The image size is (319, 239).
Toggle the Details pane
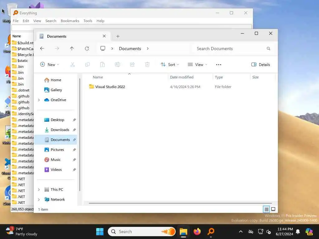261,65
